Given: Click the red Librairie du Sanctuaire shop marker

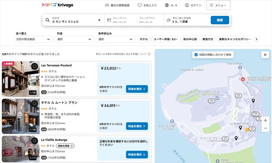Looking at the screenshot, I should point(243,79).
